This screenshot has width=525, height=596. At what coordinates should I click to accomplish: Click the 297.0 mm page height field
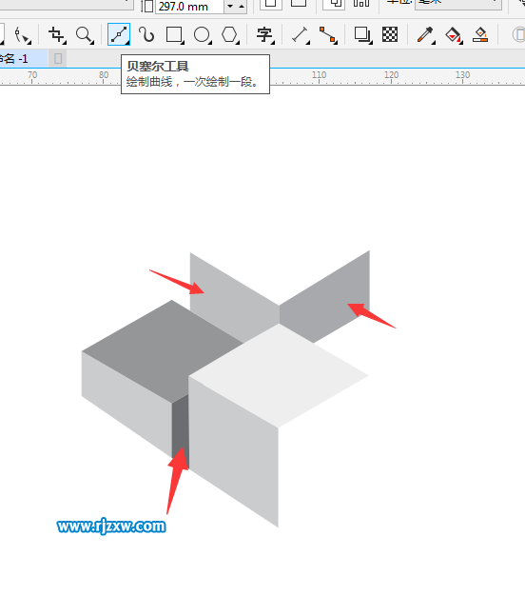point(189,6)
